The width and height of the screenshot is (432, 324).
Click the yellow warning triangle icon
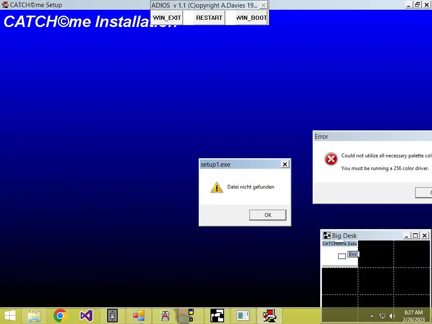(217, 187)
